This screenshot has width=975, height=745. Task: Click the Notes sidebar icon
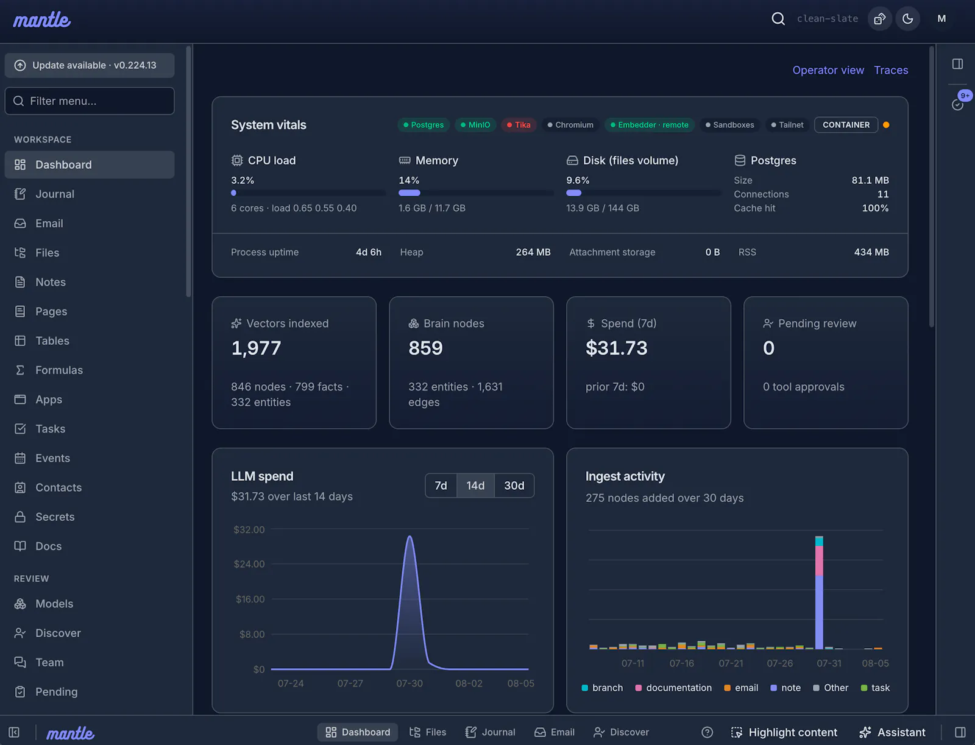coord(20,282)
